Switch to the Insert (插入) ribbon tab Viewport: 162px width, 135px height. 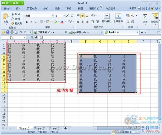click(18, 8)
